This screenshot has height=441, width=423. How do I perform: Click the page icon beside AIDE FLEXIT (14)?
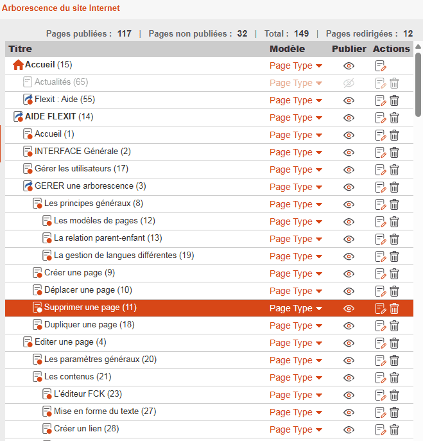click(x=18, y=117)
